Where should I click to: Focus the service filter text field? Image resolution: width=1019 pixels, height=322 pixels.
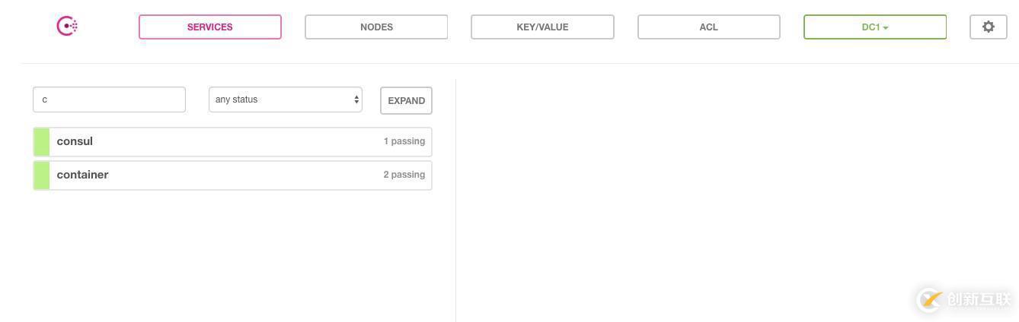click(109, 99)
